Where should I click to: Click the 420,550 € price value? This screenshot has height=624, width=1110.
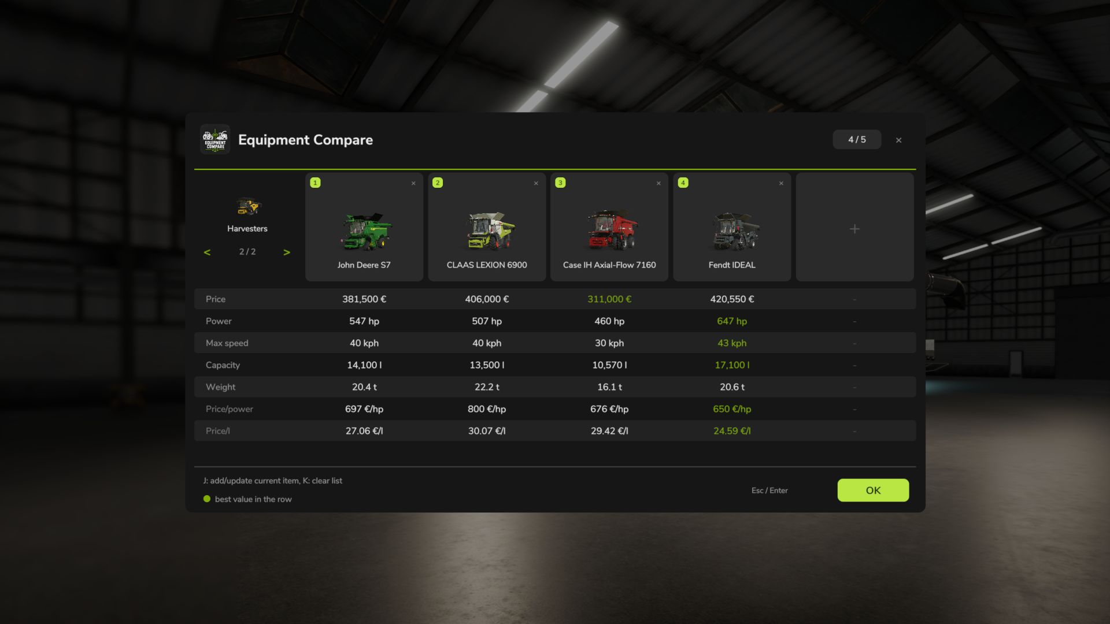(x=732, y=299)
